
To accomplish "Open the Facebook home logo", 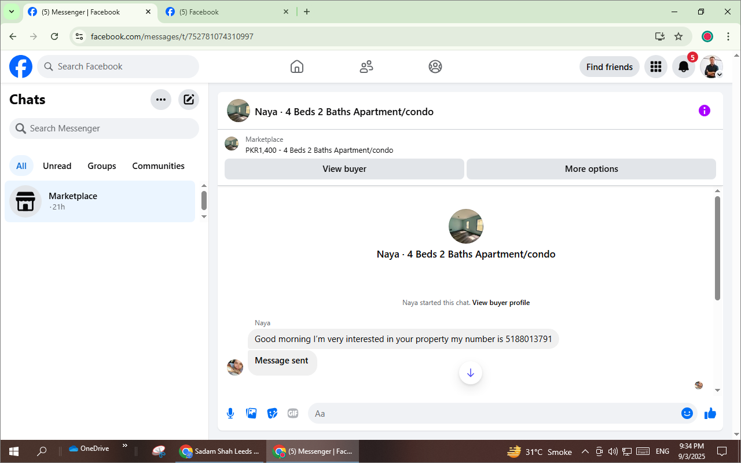I will [21, 67].
